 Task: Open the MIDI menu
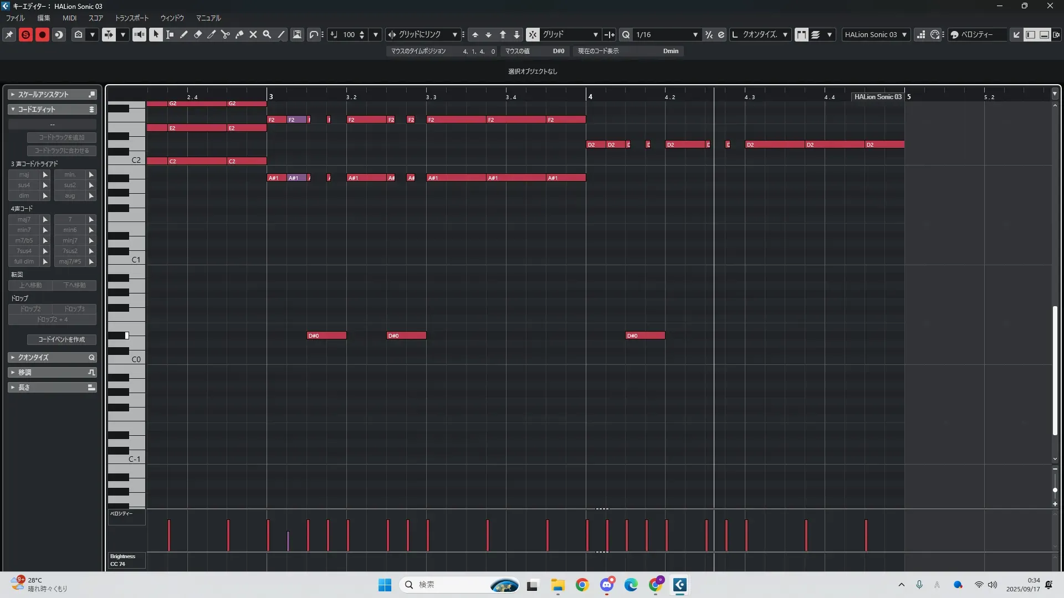(69, 18)
